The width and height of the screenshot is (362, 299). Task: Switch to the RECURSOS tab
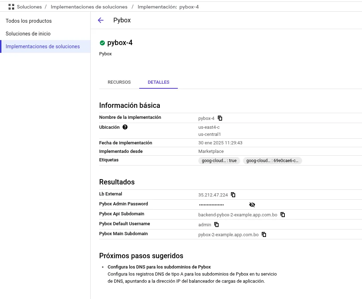(x=119, y=82)
